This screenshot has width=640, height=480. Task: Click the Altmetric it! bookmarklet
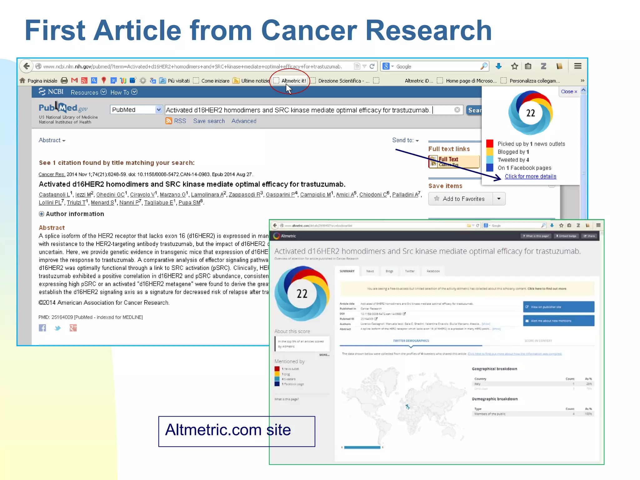pos(290,81)
